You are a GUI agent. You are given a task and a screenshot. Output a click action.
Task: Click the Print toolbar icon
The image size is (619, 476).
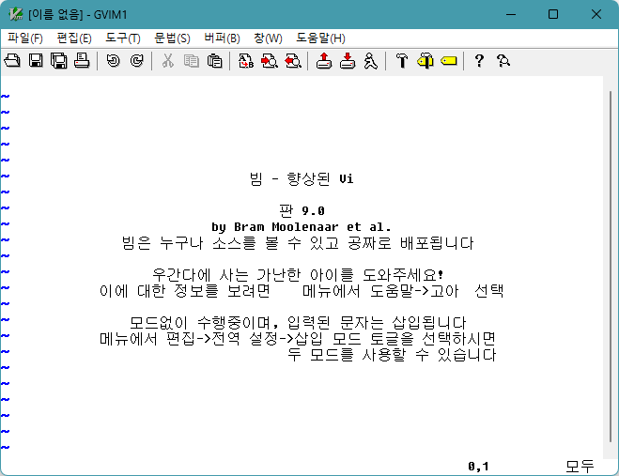tap(82, 61)
